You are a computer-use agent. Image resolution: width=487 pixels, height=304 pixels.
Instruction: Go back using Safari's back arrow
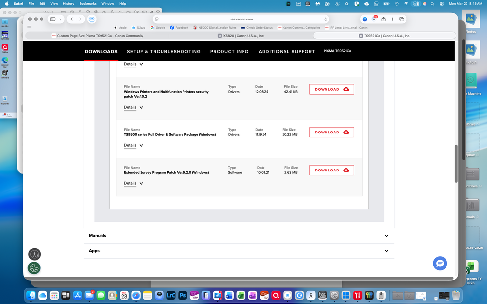[71, 19]
